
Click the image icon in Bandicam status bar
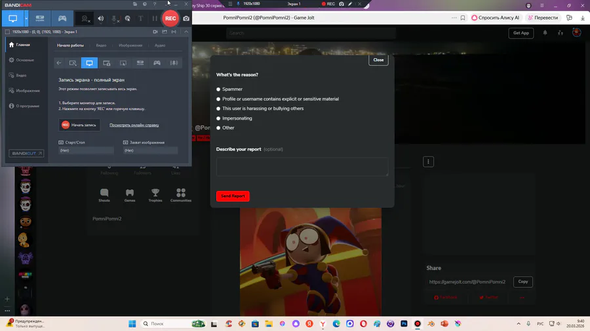tap(165, 32)
